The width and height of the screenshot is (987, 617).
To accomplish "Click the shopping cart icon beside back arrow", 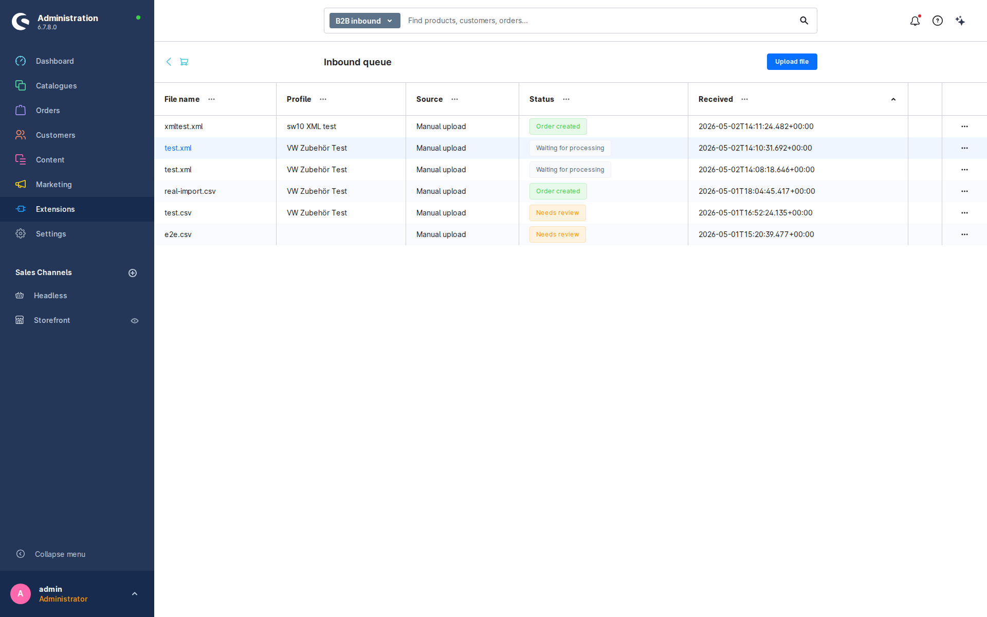I will click(x=184, y=62).
